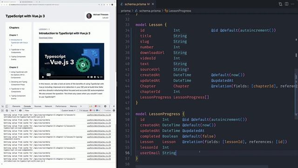
Task: Click split editor icon
Action: 287,4
